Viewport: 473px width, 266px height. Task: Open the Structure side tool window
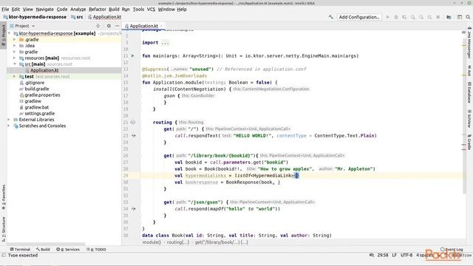coord(4,229)
